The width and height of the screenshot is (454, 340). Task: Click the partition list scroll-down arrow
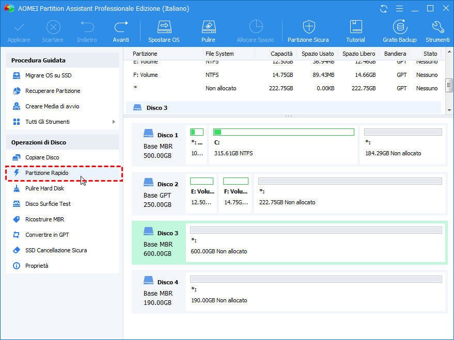(449, 110)
